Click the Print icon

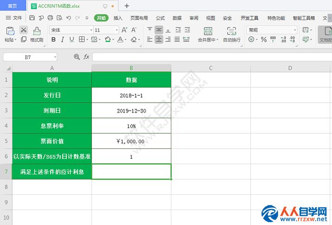[x=50, y=18]
